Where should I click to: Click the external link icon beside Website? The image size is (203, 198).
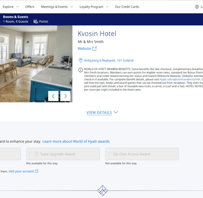click(x=95, y=49)
